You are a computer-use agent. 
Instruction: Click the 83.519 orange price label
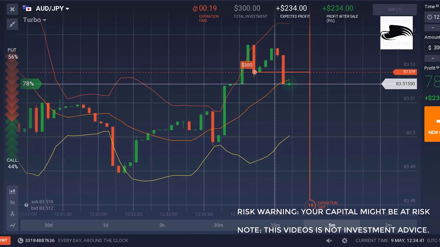pos(406,72)
